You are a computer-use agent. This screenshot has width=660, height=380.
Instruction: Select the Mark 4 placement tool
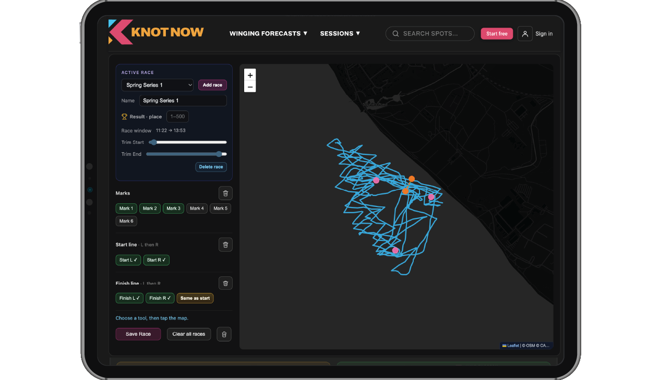pyautogui.click(x=197, y=208)
